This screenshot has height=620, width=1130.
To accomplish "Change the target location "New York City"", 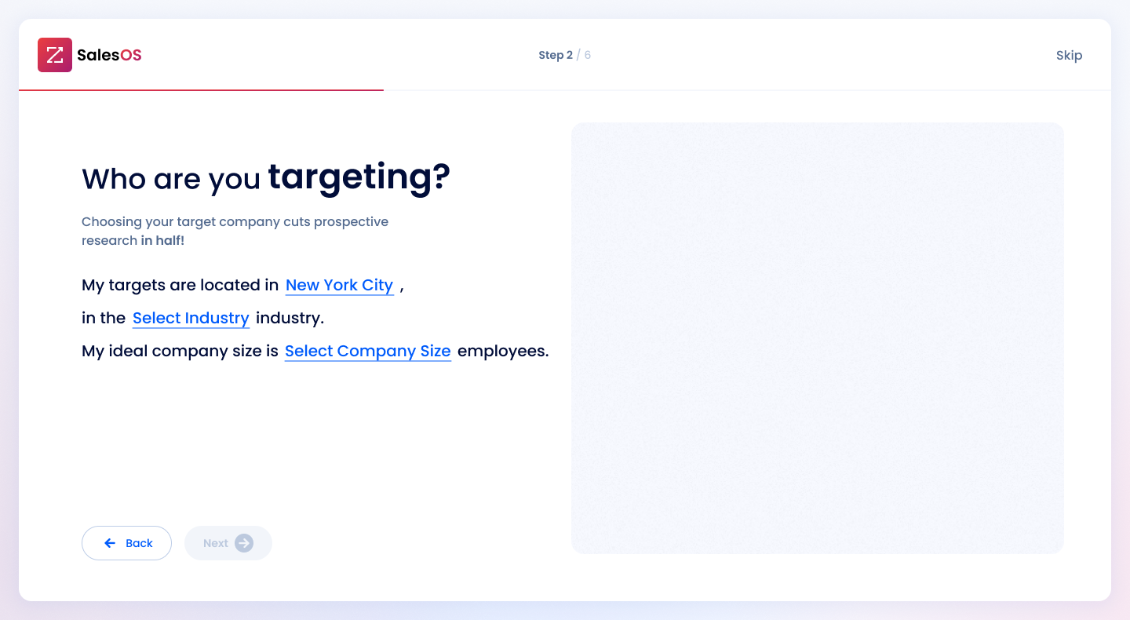I will (339, 285).
